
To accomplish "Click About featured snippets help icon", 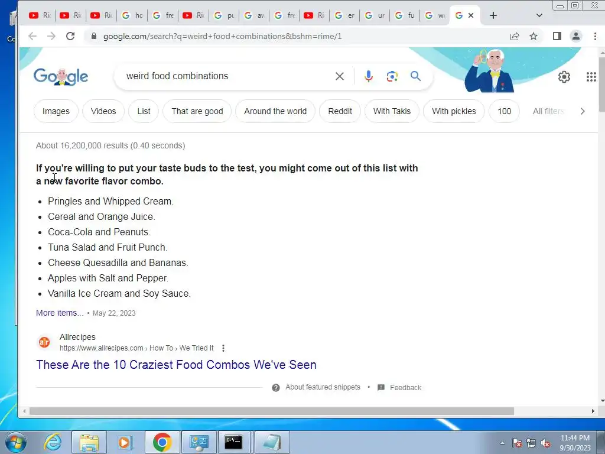I will point(275,388).
